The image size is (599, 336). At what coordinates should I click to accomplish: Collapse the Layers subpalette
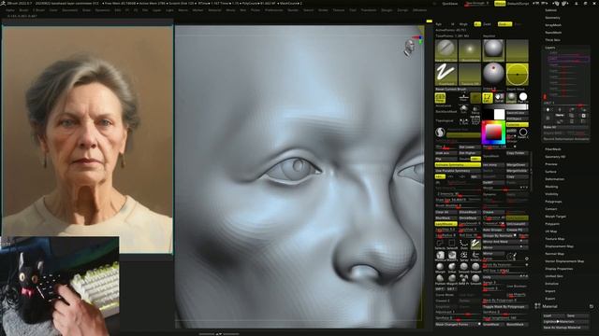click(550, 48)
